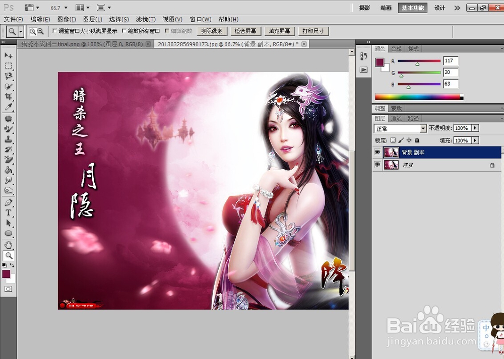Select the Type tool
504x359 pixels.
(9, 212)
